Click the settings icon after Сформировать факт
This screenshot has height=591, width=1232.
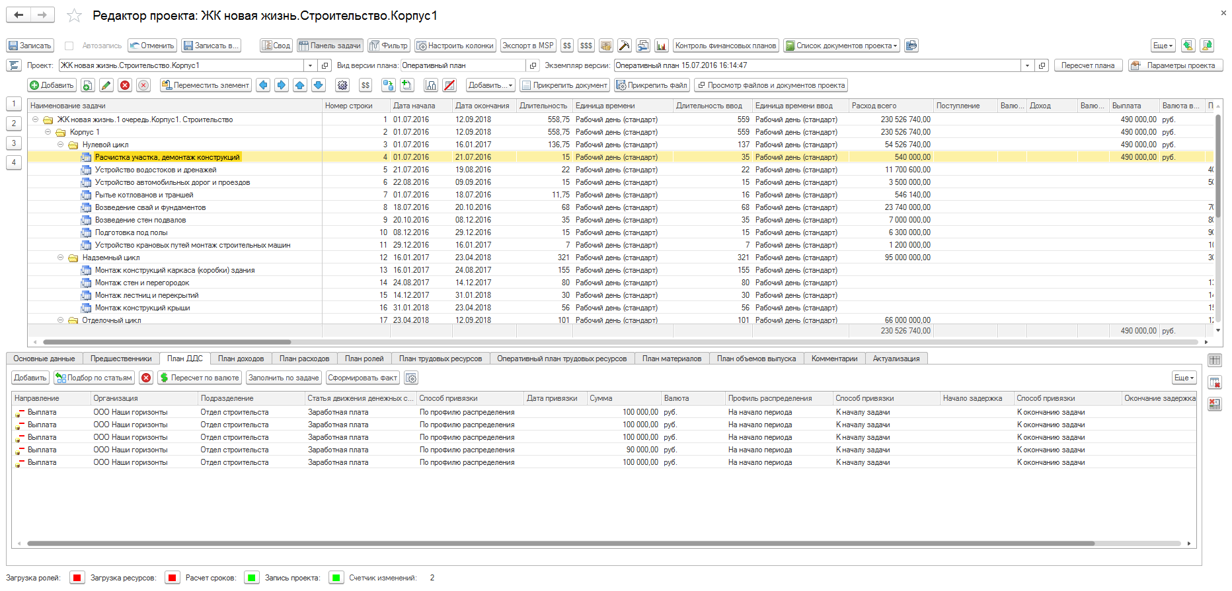point(411,378)
